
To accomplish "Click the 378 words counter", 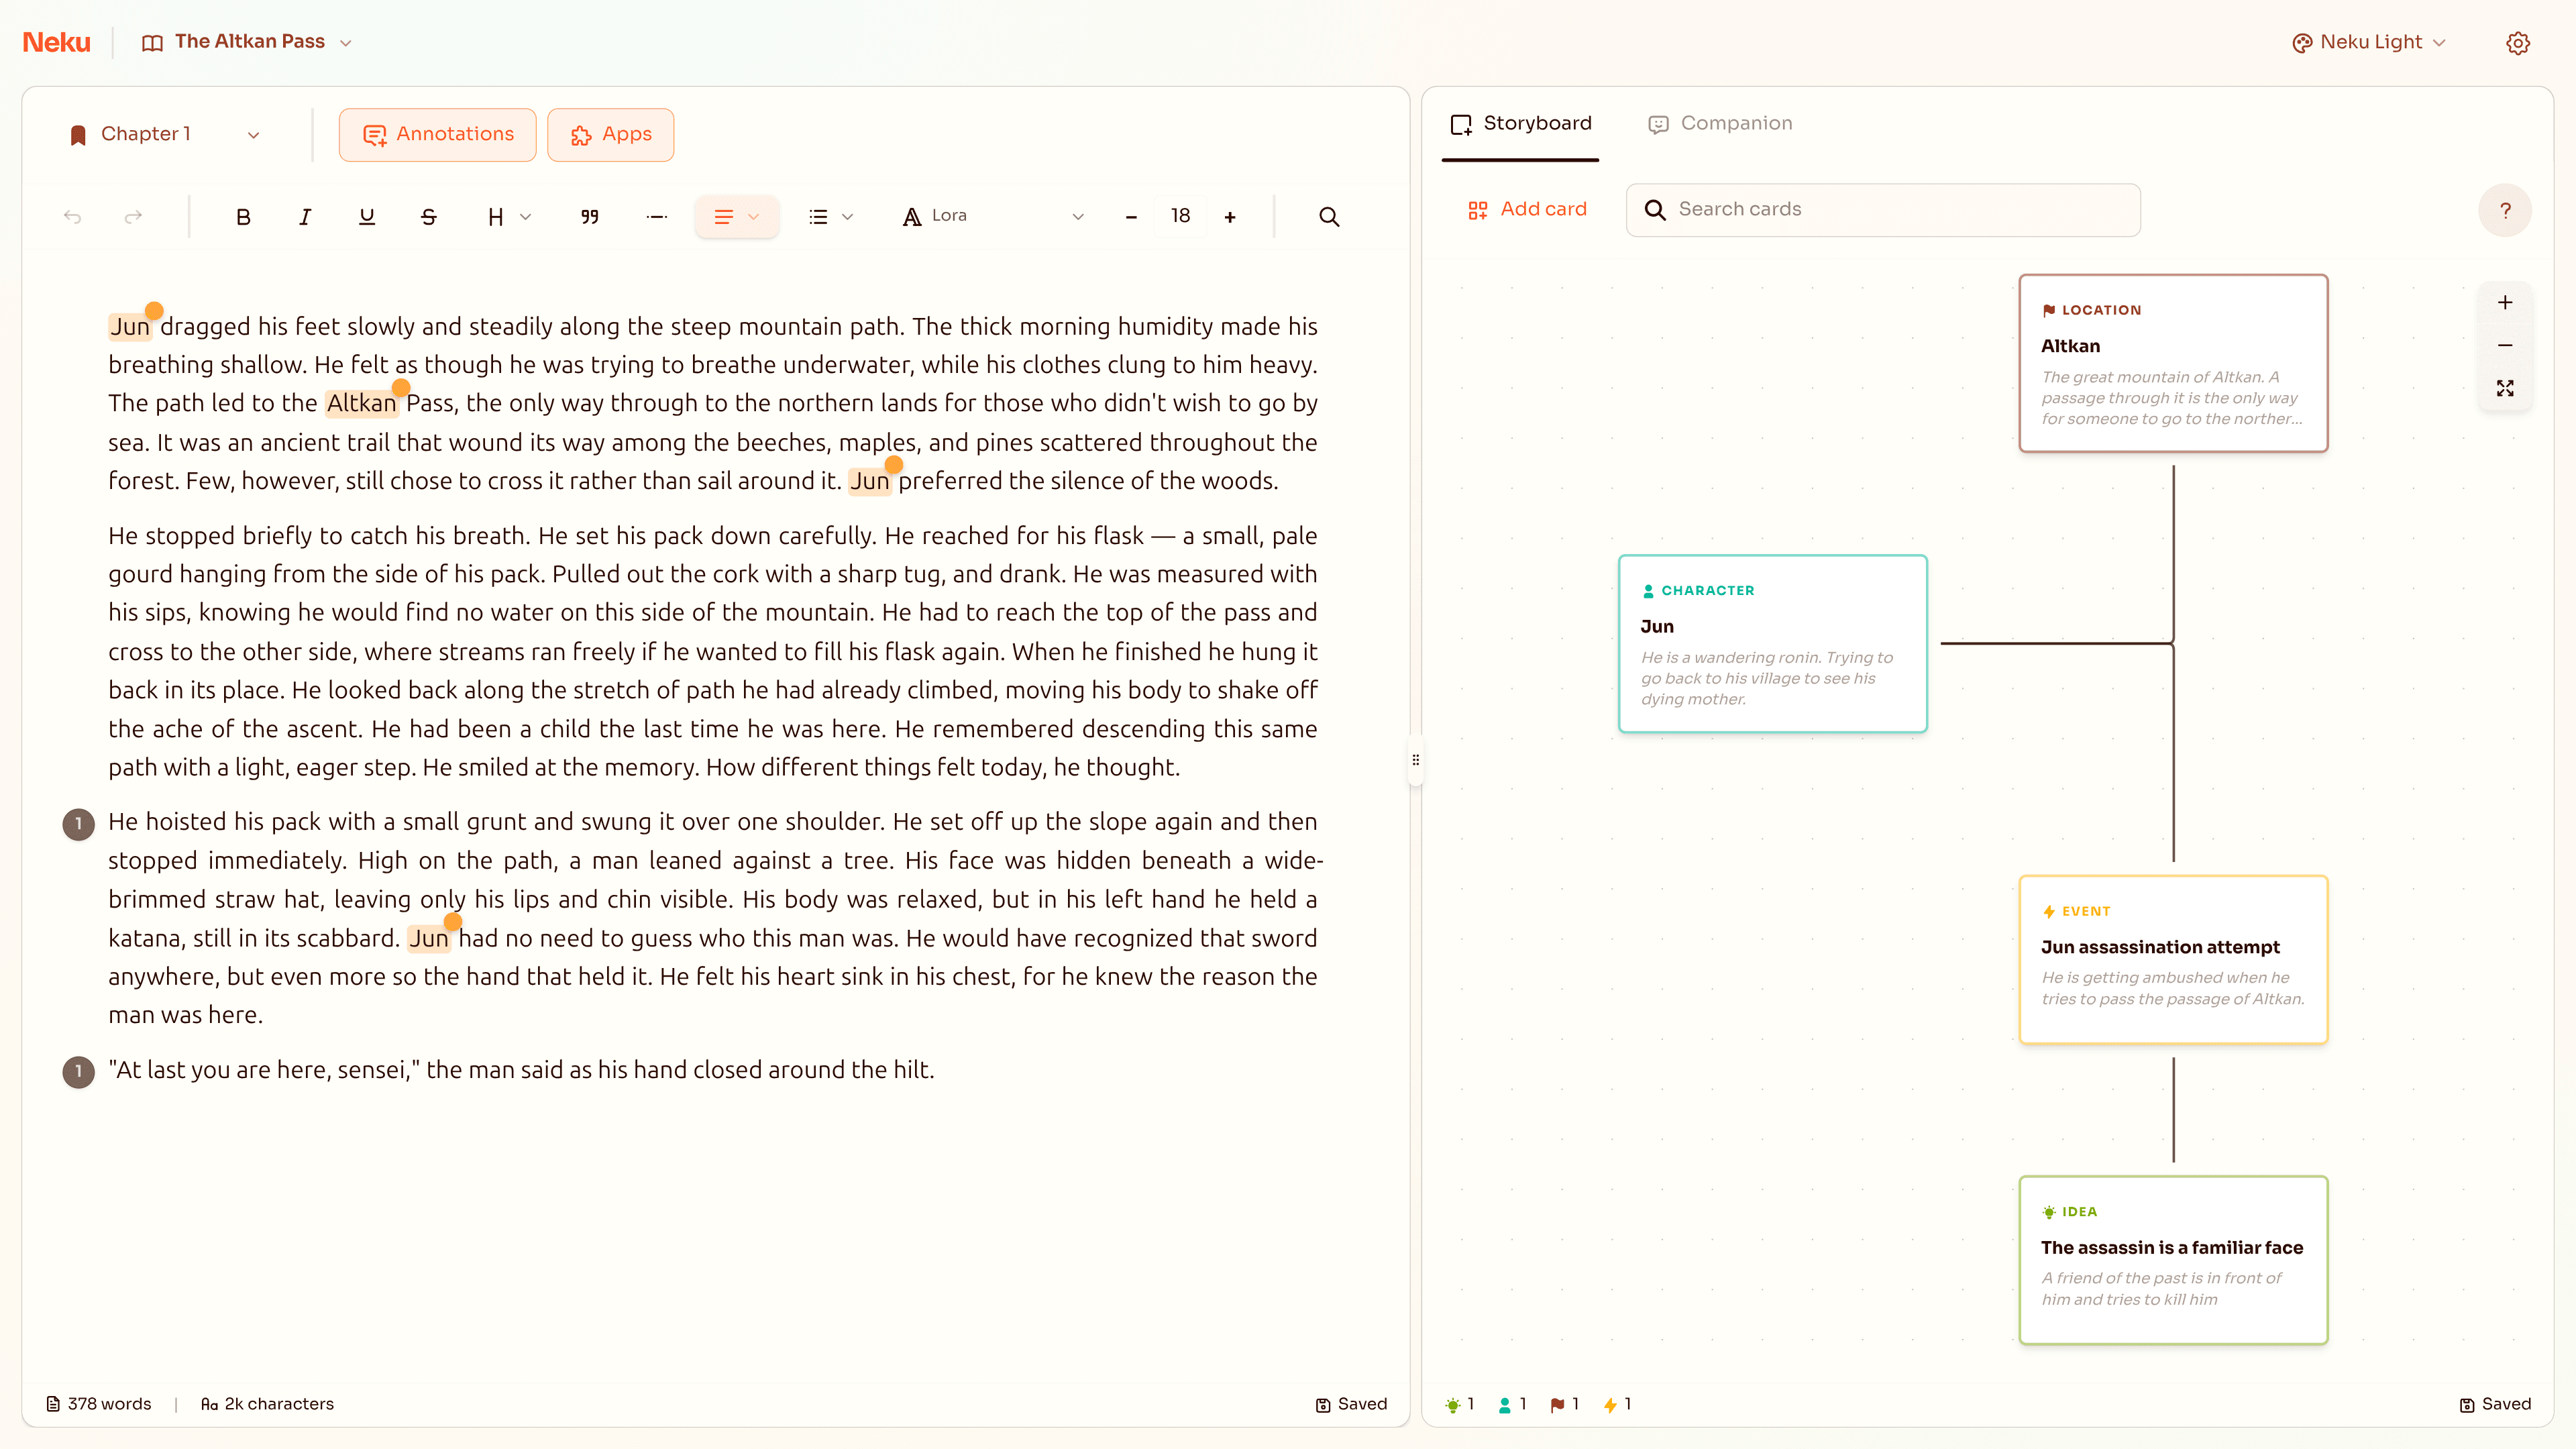I will coord(99,1404).
